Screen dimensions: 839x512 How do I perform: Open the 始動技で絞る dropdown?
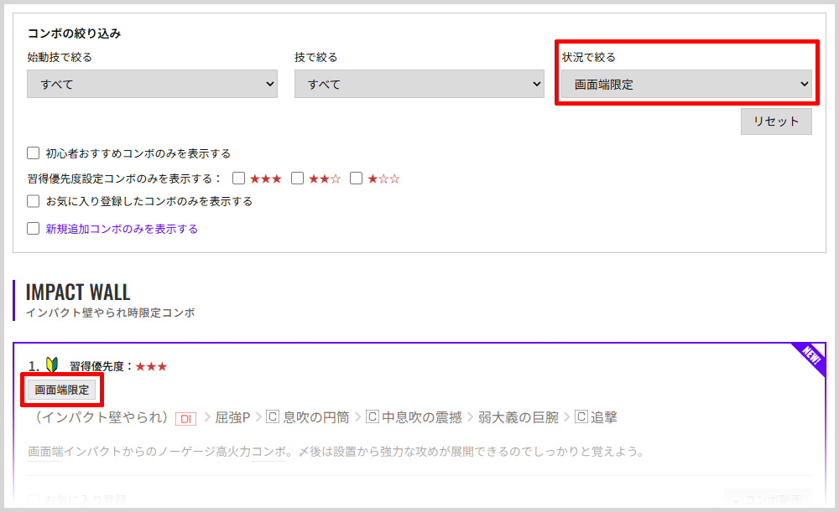coord(152,84)
